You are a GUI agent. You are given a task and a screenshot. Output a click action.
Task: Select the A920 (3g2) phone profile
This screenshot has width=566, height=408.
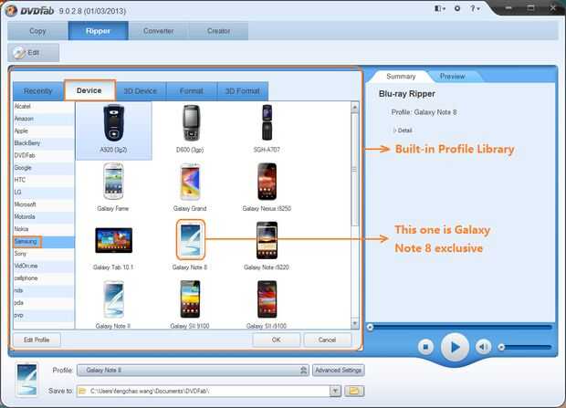(x=114, y=131)
